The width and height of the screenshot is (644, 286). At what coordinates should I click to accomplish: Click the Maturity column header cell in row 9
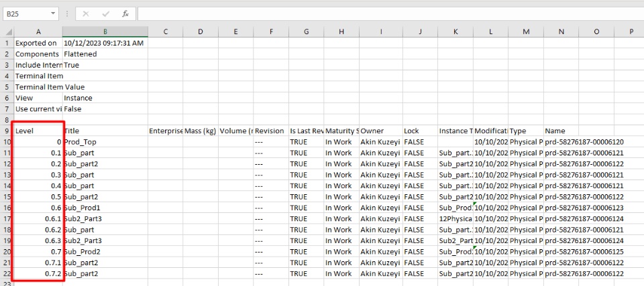point(341,131)
